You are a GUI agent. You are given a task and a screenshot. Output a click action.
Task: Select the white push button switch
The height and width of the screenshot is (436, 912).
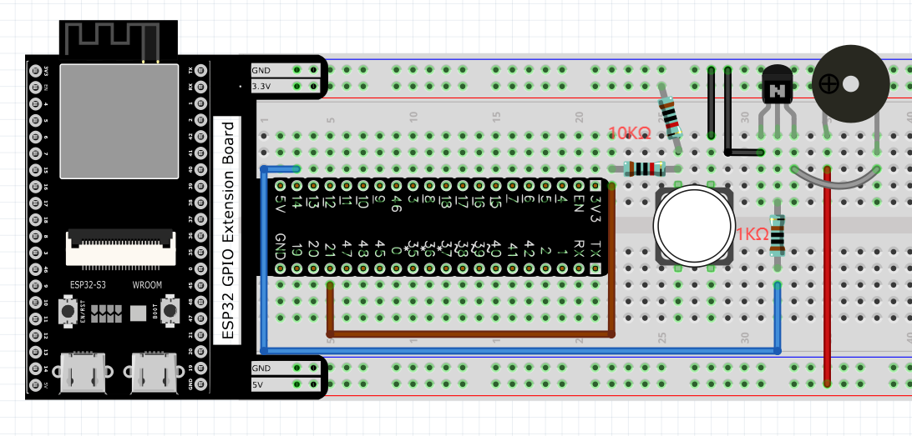click(x=693, y=225)
